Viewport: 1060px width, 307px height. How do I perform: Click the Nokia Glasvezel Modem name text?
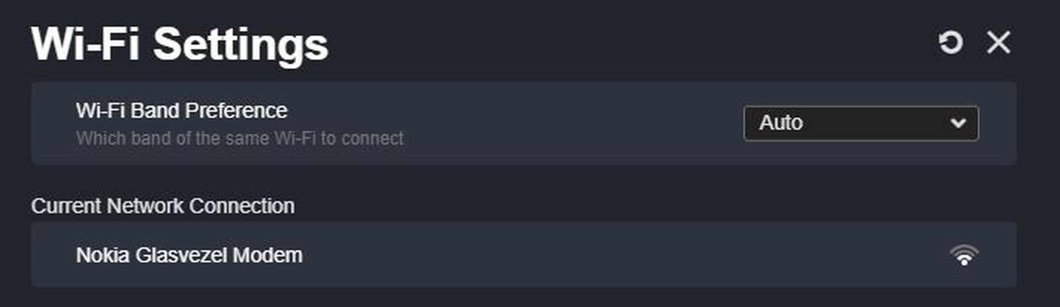click(x=189, y=255)
